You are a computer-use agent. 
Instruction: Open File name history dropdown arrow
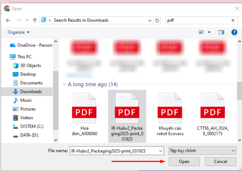point(161,151)
